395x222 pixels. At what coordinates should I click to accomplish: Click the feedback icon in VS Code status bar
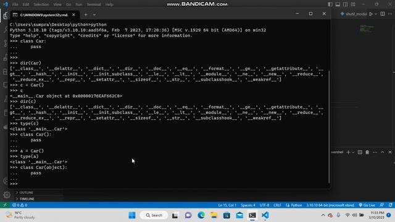coord(381,205)
